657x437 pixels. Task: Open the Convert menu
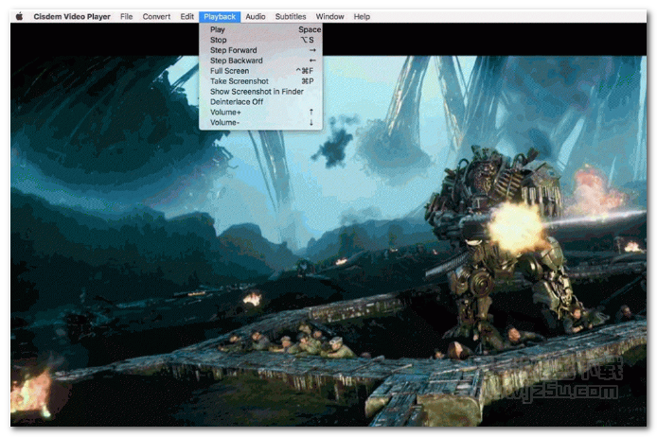156,17
